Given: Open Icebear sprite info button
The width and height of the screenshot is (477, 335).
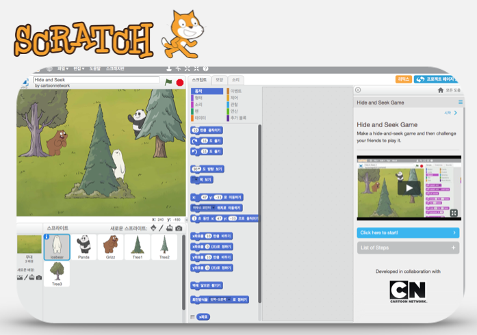Looking at the screenshot, I should pyautogui.click(x=47, y=237).
